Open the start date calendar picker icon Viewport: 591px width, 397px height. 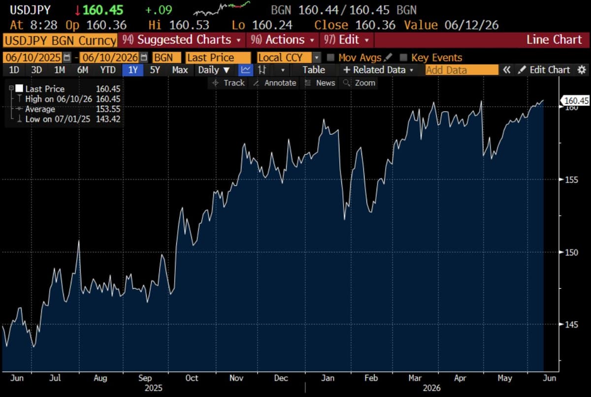point(67,58)
